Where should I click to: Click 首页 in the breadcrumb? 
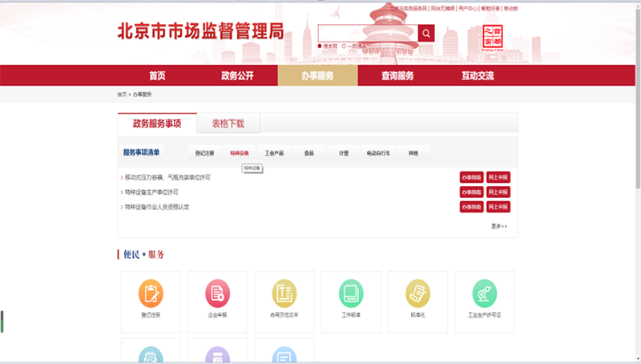(122, 95)
